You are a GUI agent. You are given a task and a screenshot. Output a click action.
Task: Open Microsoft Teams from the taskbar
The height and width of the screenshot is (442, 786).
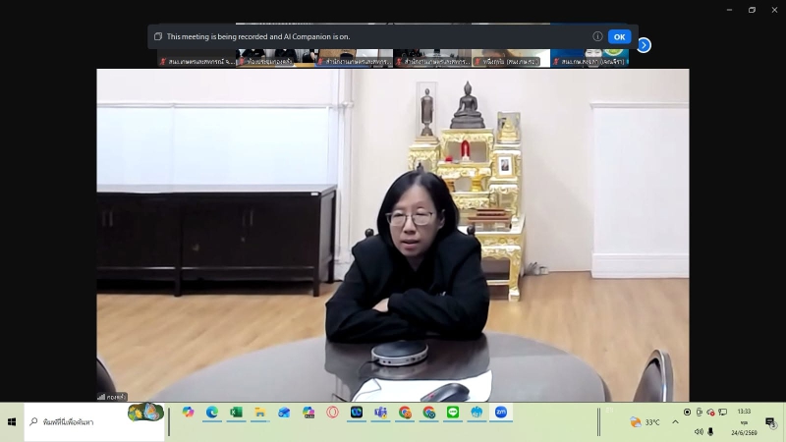tap(380, 413)
